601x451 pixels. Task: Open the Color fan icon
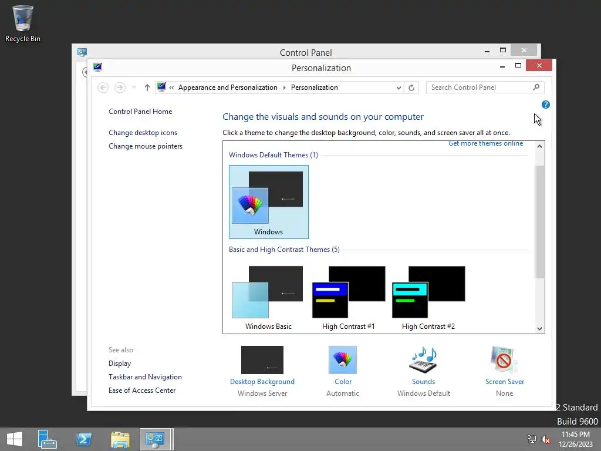coord(343,360)
